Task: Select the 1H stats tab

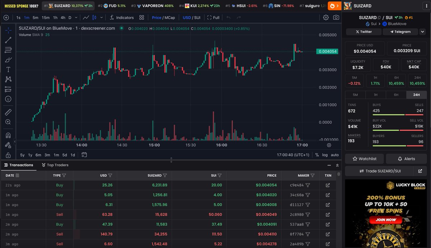Action: [x=376, y=95]
